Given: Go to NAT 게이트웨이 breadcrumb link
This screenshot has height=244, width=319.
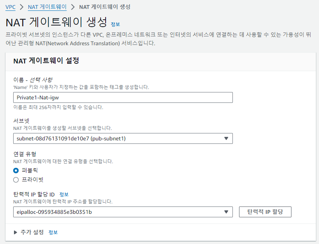Looking at the screenshot, I should (47, 7).
